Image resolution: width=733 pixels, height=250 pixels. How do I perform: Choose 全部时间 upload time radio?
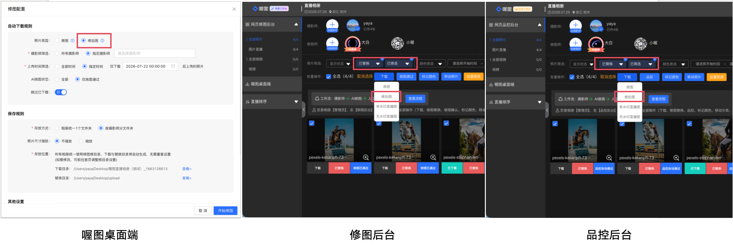(x=57, y=66)
